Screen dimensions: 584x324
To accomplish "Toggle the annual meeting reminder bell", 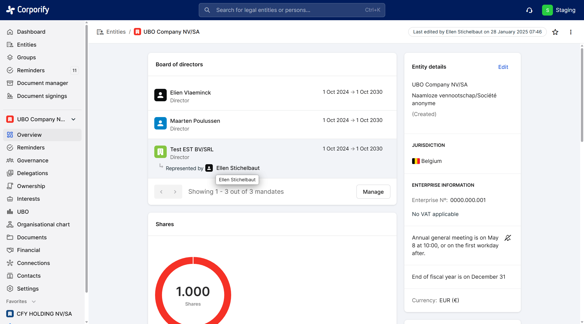I will (508, 238).
